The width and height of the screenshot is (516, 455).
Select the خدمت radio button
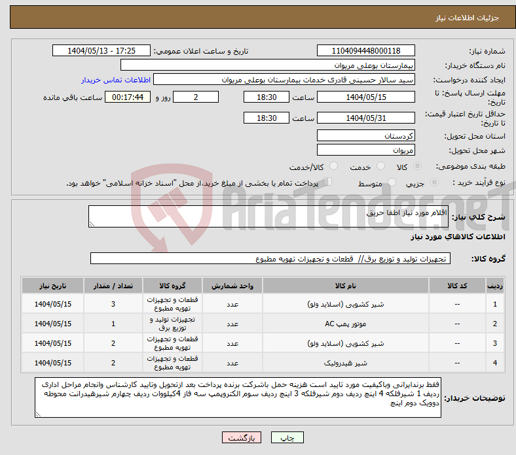coord(380,166)
